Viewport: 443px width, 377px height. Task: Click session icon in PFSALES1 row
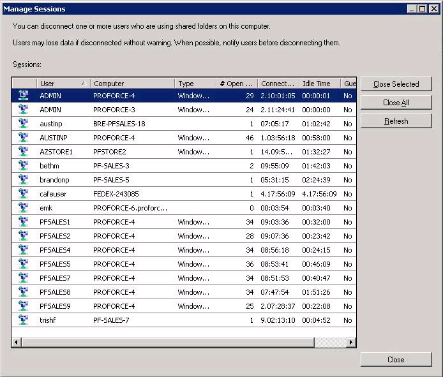coord(23,222)
